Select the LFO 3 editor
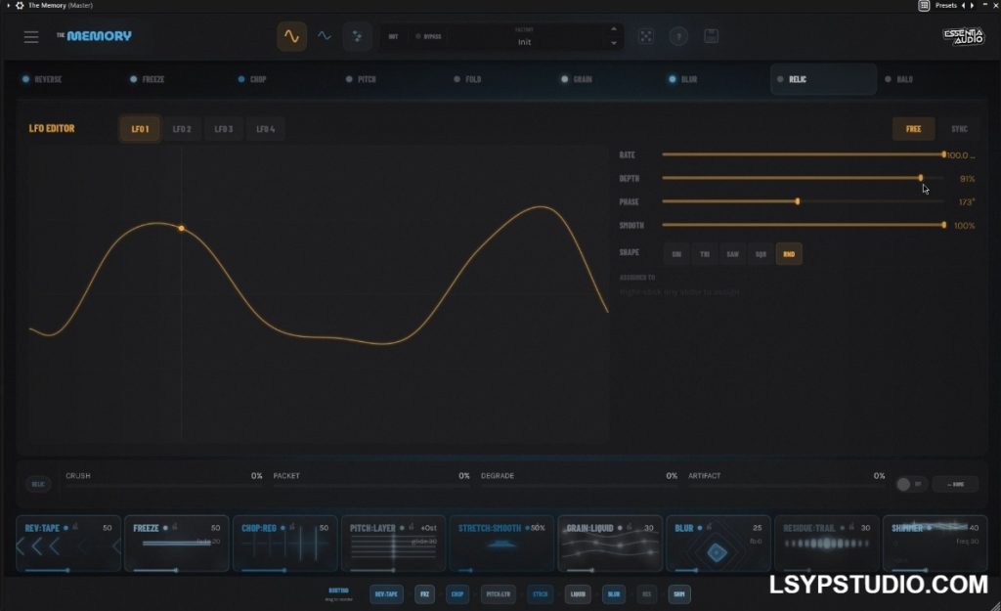The image size is (1001, 611). (223, 128)
